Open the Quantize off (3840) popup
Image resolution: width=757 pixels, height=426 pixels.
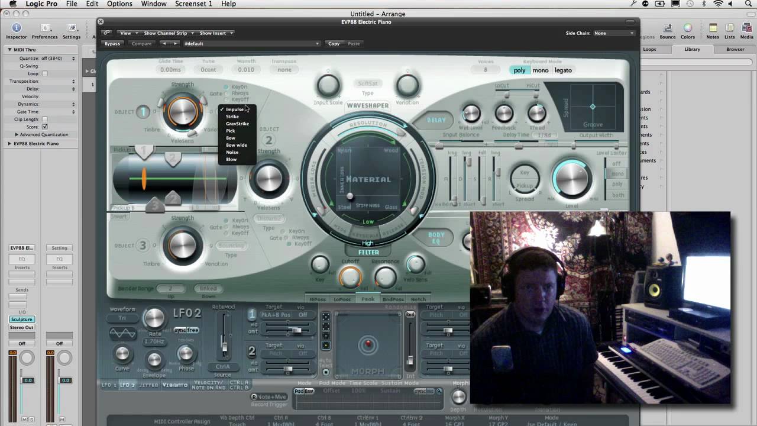coord(57,58)
